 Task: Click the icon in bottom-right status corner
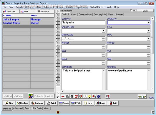(x=153, y=112)
